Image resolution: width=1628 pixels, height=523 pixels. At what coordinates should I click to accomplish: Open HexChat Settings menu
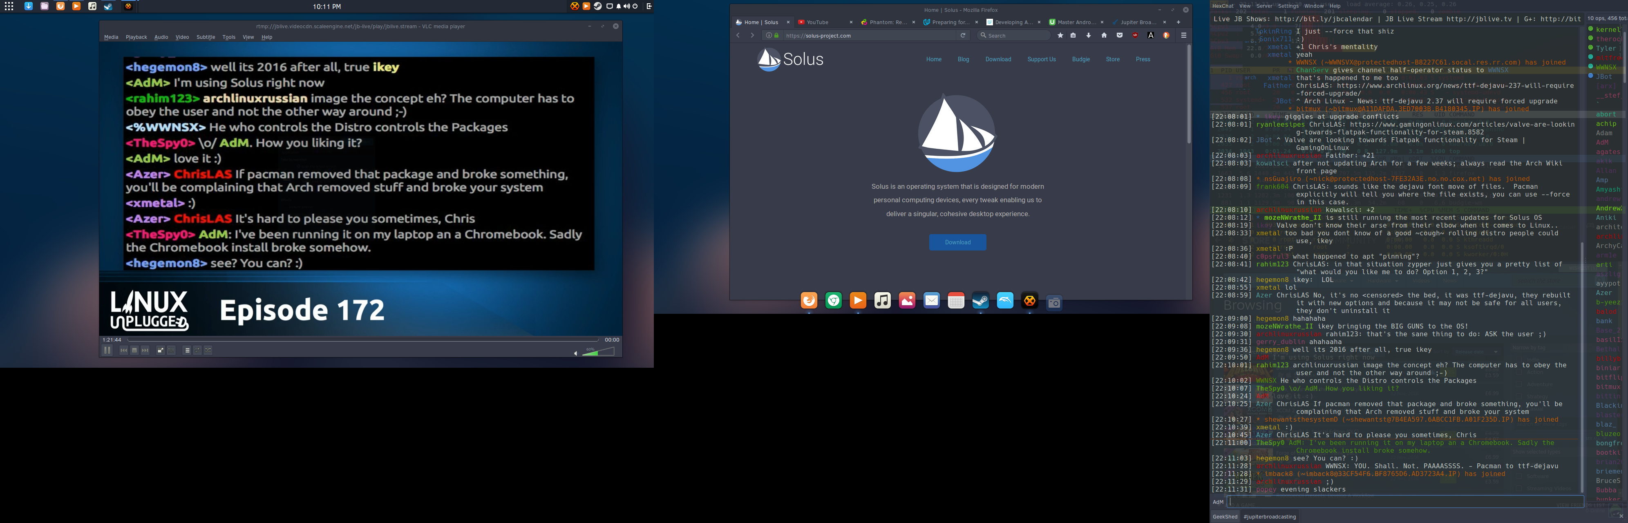tap(1288, 6)
